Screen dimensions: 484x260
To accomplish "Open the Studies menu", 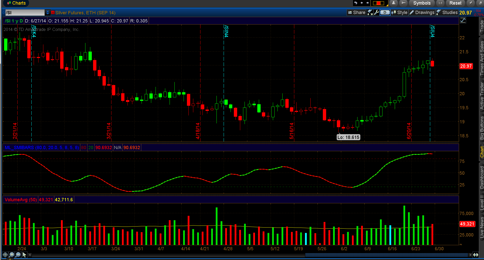I will [447, 13].
